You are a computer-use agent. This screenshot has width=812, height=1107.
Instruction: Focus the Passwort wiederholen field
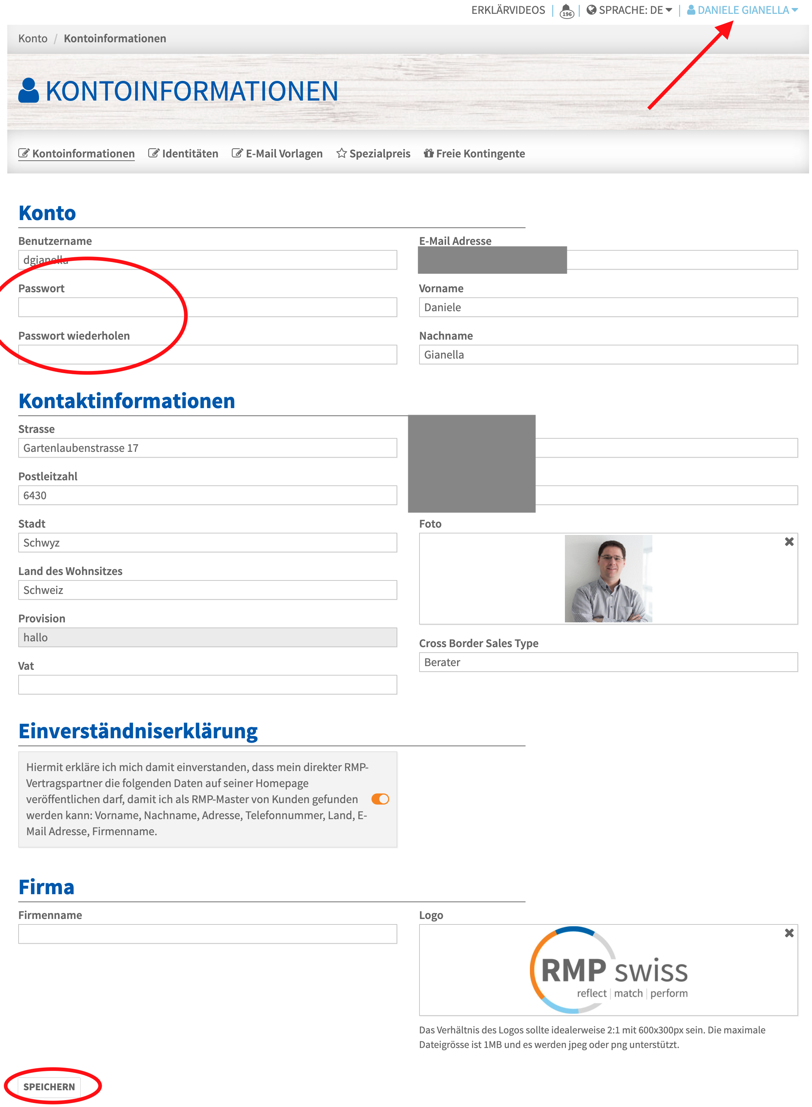[207, 354]
